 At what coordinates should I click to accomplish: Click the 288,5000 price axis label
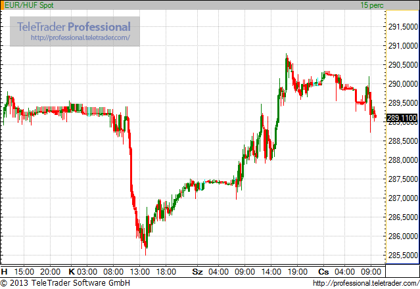click(x=403, y=141)
